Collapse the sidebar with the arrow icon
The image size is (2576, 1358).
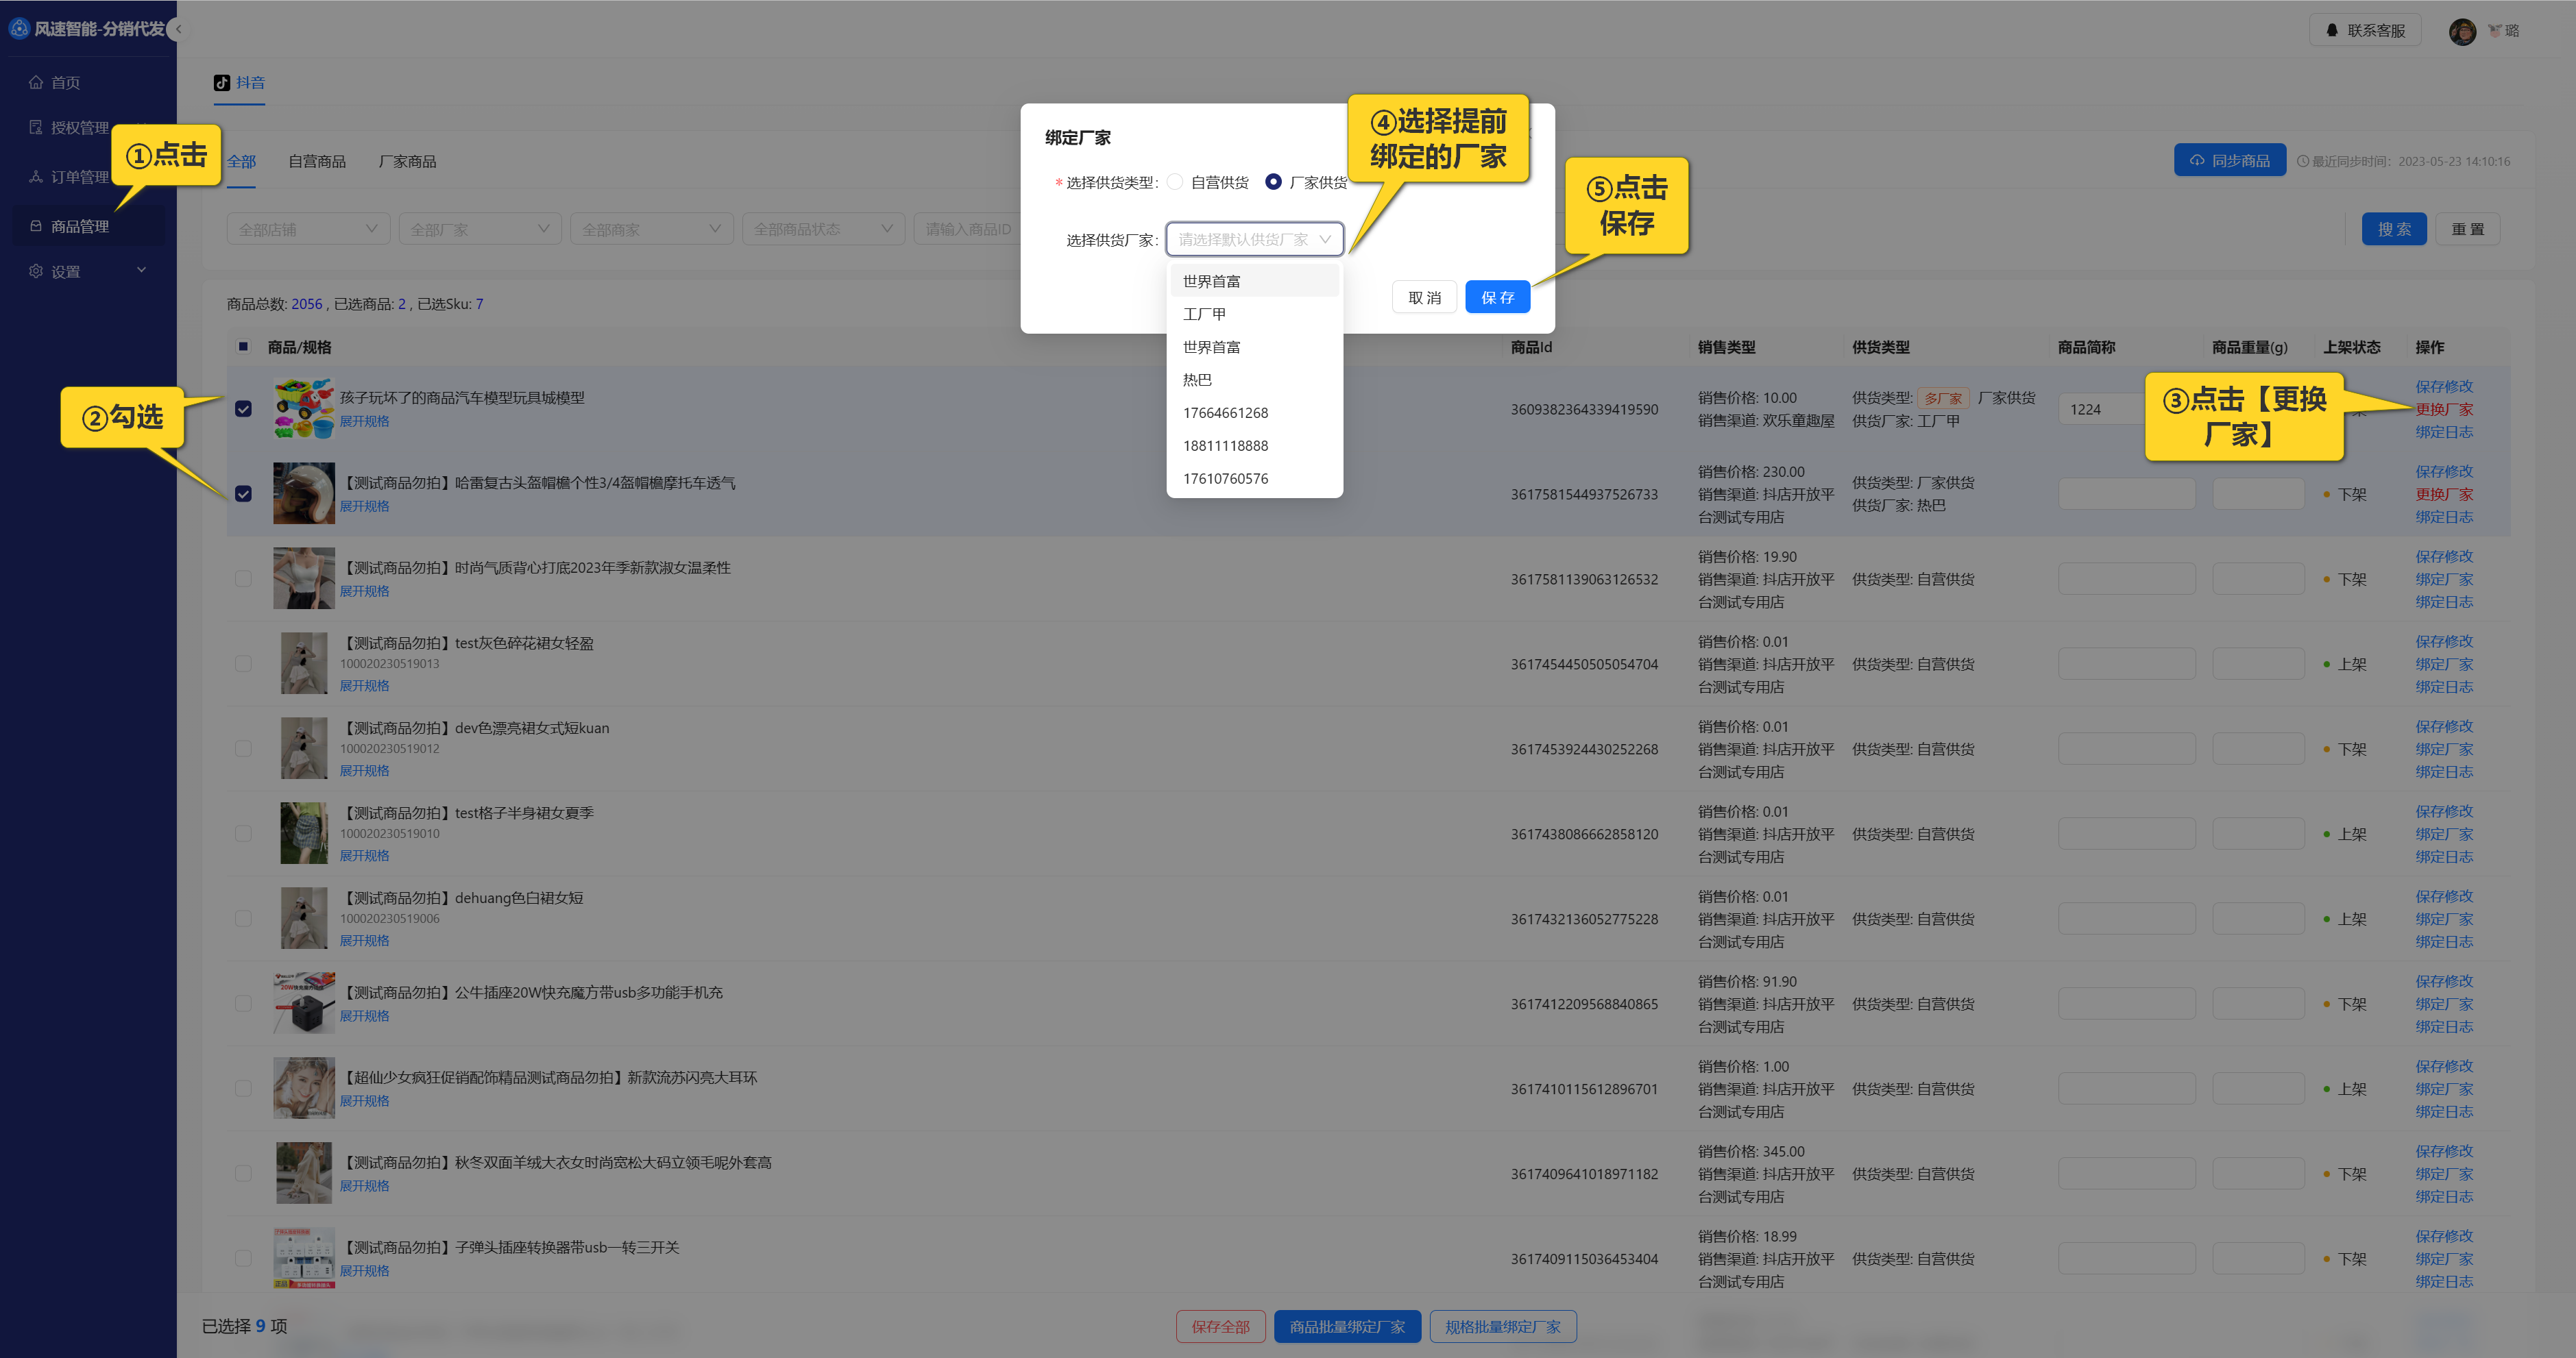point(178,29)
